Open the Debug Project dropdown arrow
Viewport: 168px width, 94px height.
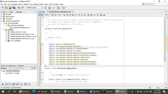pos(61,8)
